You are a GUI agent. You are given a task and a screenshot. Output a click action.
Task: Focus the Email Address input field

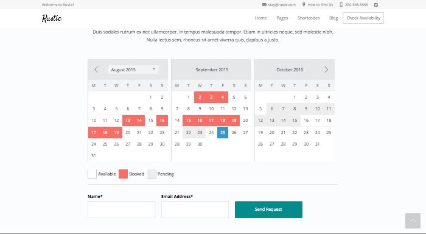pyautogui.click(x=195, y=210)
